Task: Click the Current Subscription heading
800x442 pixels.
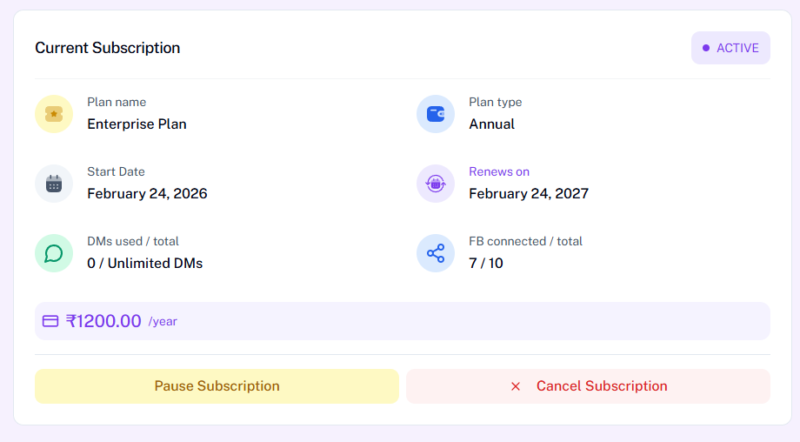Action: (108, 48)
